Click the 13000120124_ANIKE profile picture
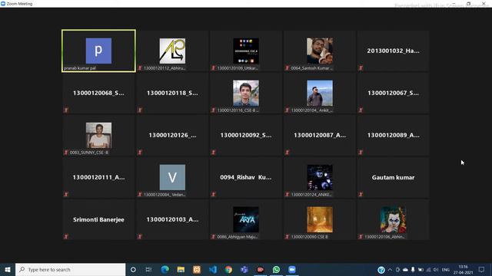Screen dimensions: 492x276 coord(320,177)
